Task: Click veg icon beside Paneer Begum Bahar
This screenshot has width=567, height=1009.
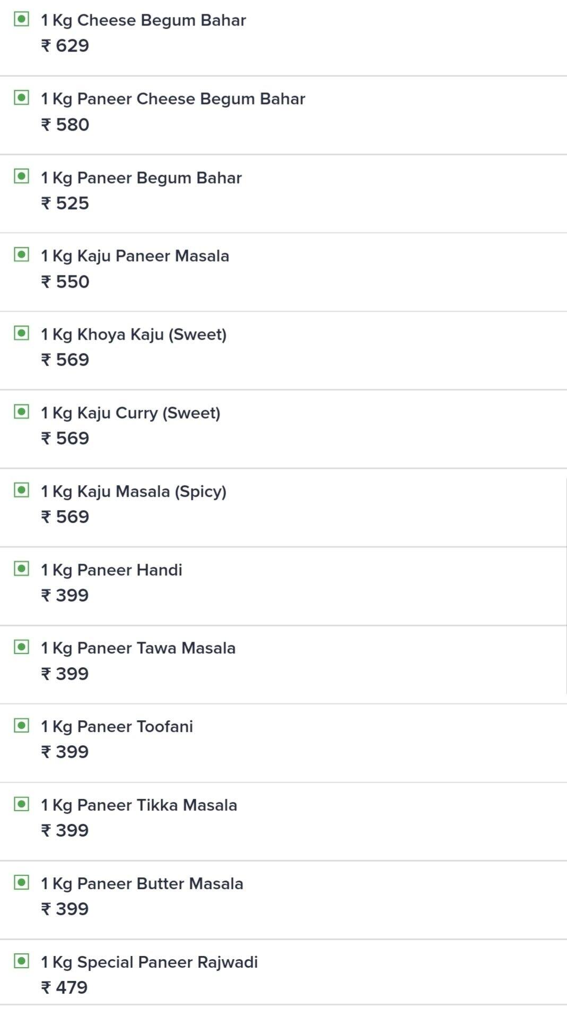Action: pyautogui.click(x=21, y=176)
